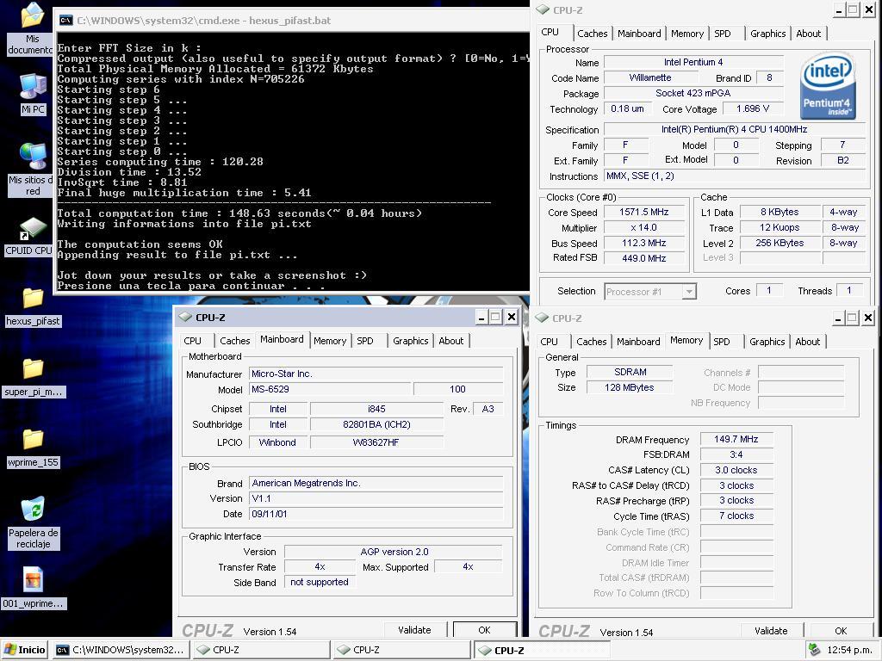
Task: Click the Core Speed 1571.5 MHz value
Action: (x=644, y=212)
